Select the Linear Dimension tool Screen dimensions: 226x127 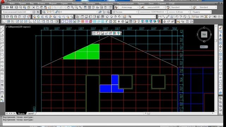160,17
